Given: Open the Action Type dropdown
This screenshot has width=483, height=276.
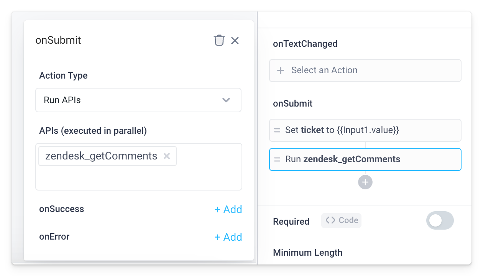Looking at the screenshot, I should [138, 100].
